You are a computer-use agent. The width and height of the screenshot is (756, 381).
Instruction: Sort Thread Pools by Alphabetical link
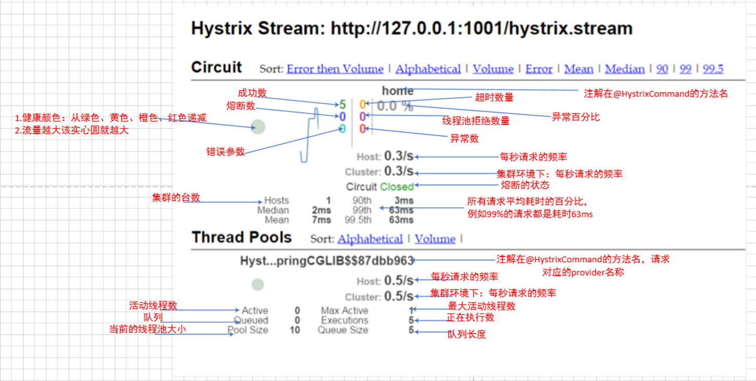[x=370, y=239]
